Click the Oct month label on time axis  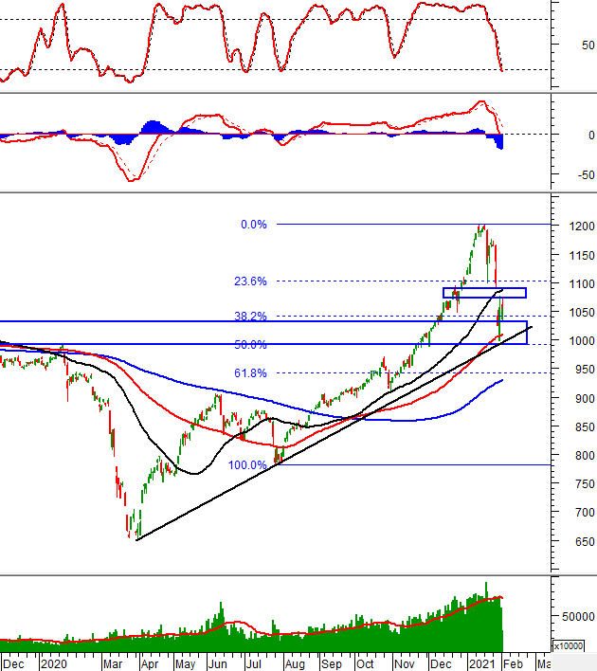coord(365,664)
